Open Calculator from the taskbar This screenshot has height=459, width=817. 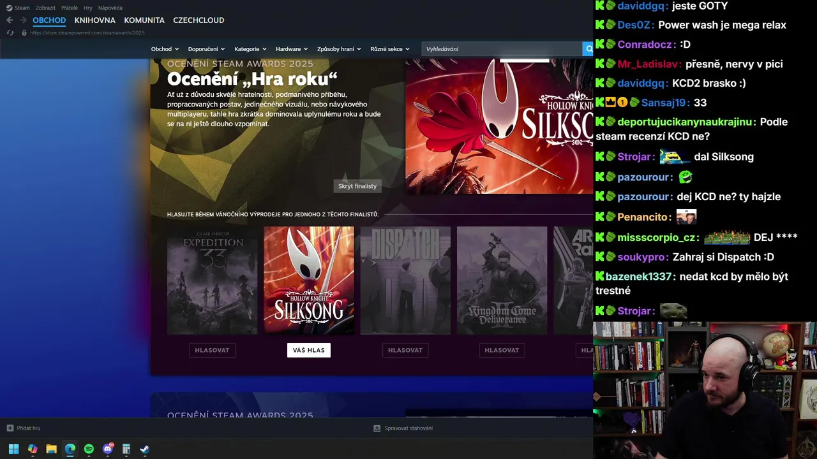click(126, 449)
